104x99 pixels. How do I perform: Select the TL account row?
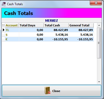(48, 30)
